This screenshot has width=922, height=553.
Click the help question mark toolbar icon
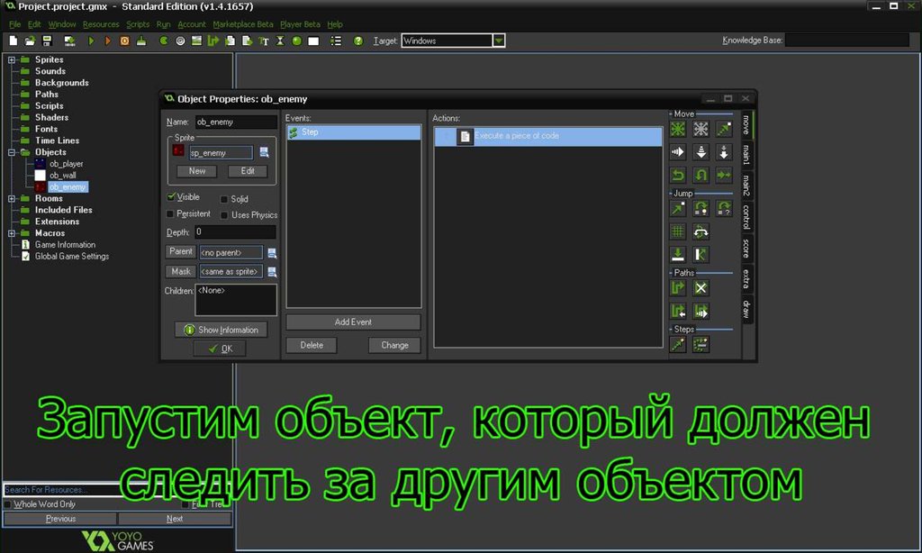pos(358,41)
